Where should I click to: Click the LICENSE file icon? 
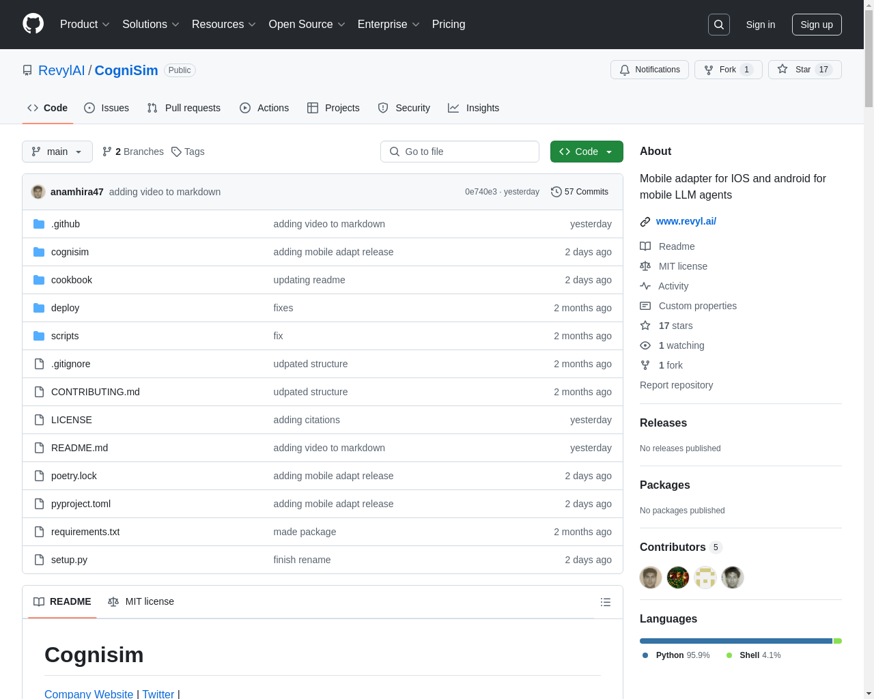point(39,420)
